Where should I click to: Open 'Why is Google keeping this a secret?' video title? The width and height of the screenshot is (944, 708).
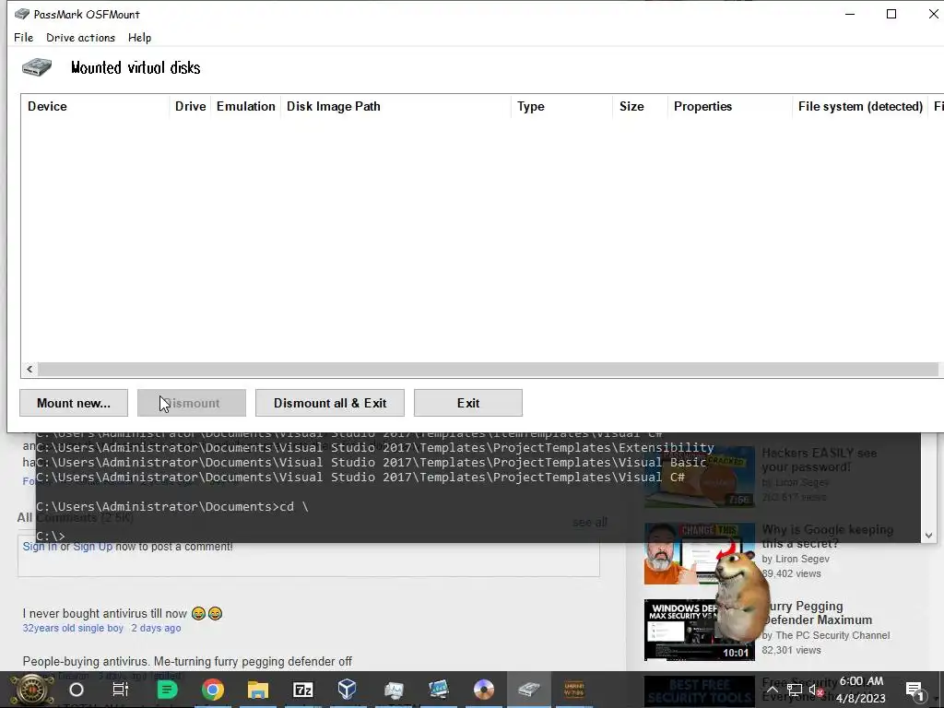pyautogui.click(x=828, y=537)
